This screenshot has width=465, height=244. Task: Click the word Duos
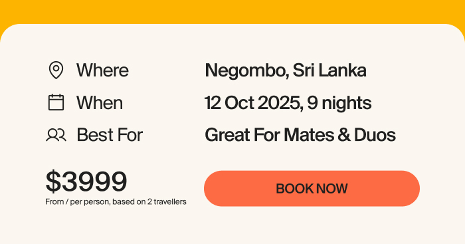click(x=375, y=135)
